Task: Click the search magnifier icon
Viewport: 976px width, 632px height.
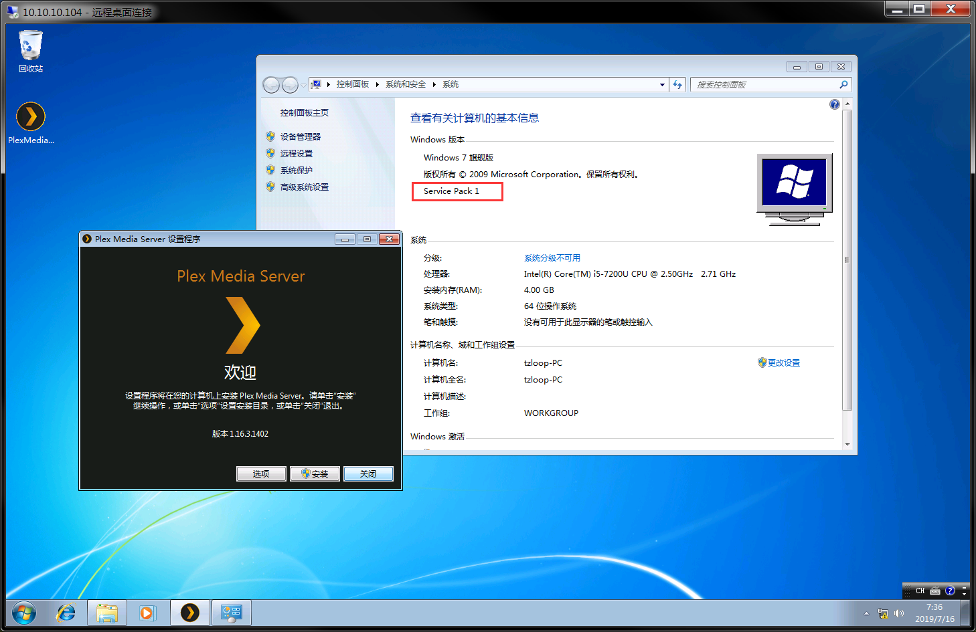Action: click(x=843, y=84)
